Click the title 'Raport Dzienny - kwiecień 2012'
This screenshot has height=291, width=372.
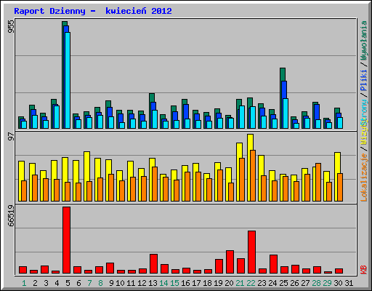tap(93, 11)
